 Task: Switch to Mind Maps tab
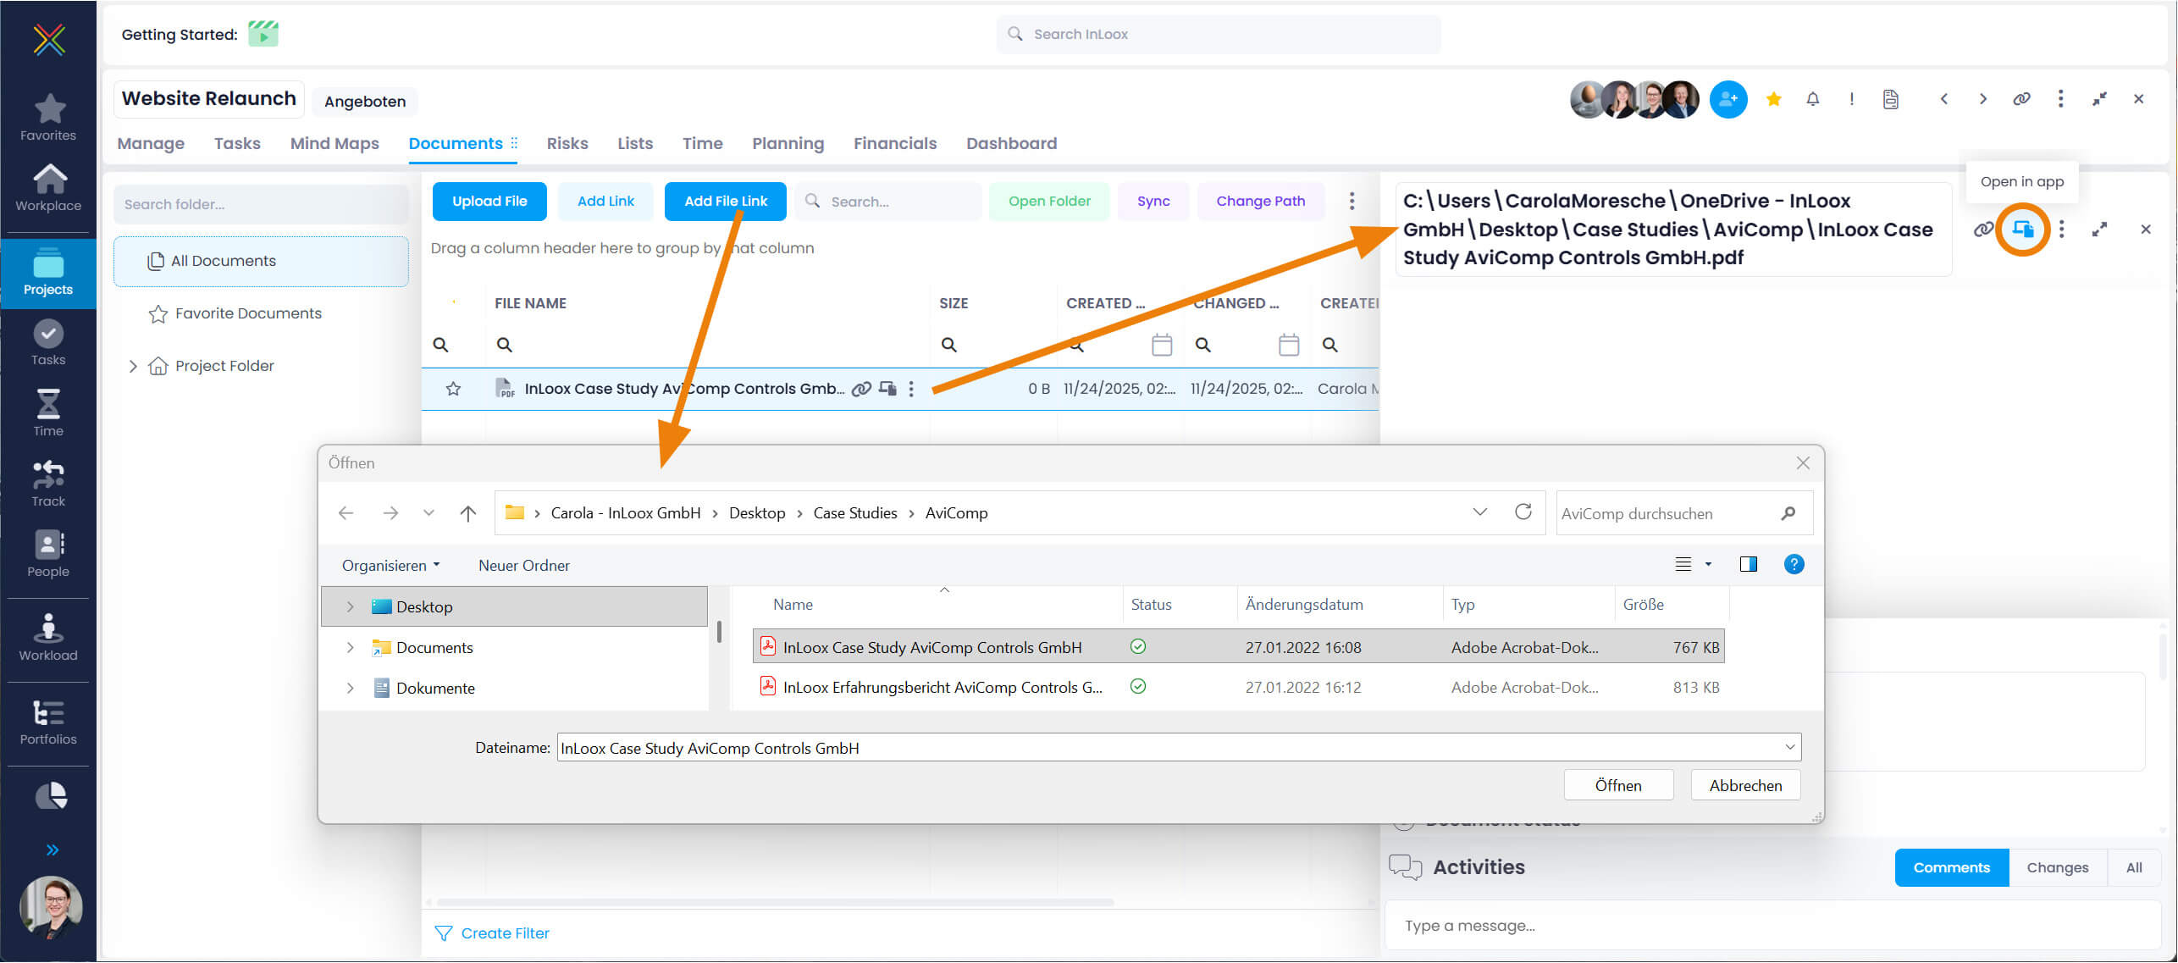[x=334, y=143]
